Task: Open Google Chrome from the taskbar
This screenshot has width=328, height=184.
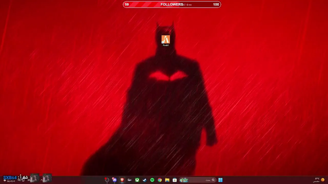Action: [x=160, y=180]
